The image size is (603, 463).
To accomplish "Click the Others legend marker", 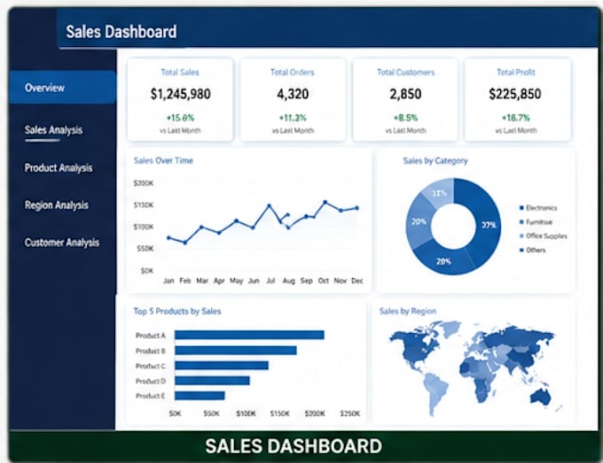I will [x=521, y=250].
